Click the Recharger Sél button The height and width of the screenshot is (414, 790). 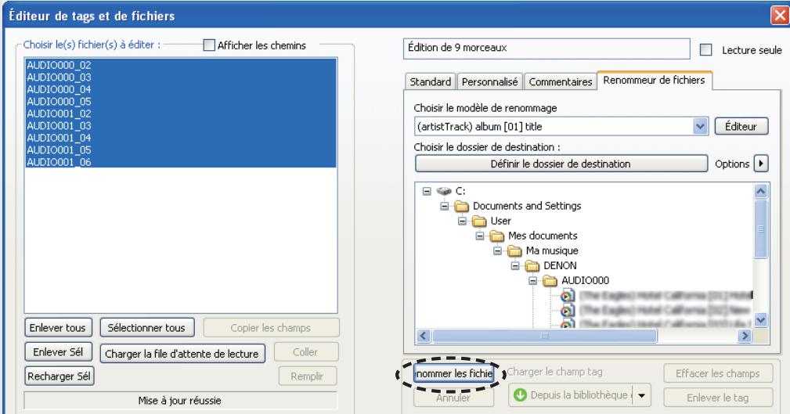tap(59, 376)
